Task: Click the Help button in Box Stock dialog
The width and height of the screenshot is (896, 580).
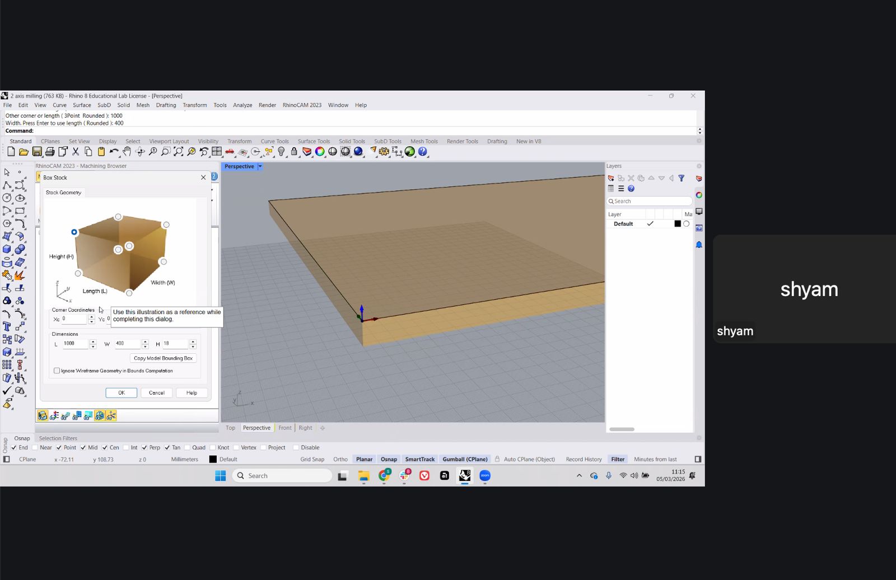Action: tap(192, 393)
